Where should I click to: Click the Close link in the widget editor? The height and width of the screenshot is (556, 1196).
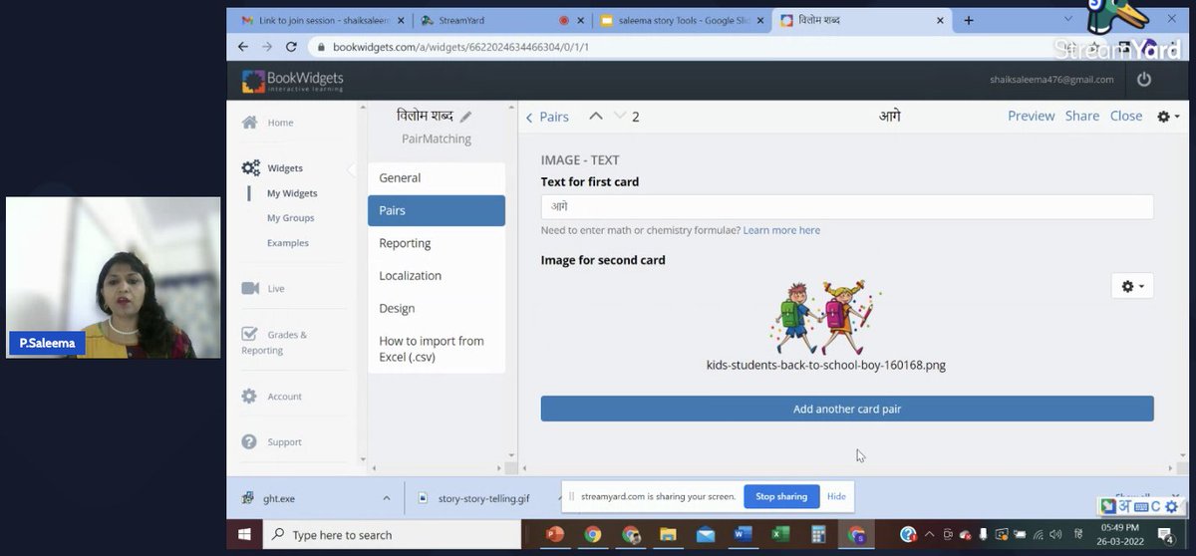1126,116
